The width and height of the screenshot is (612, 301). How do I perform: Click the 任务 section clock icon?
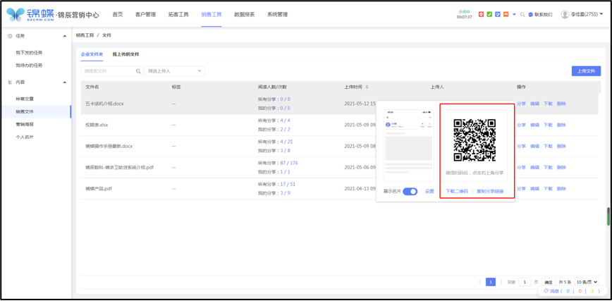[10, 36]
